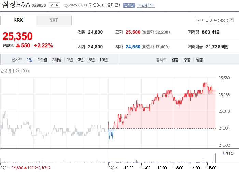Click the 하한가 17,400 text

coord(155,47)
